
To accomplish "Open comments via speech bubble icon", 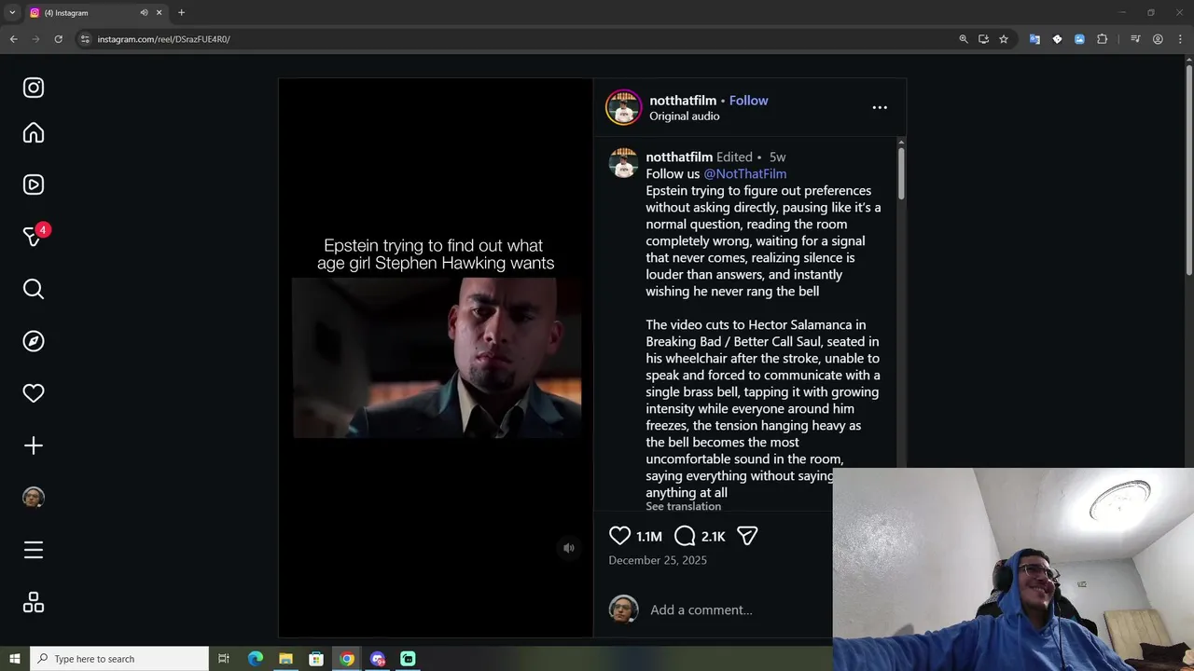I will click(x=685, y=535).
